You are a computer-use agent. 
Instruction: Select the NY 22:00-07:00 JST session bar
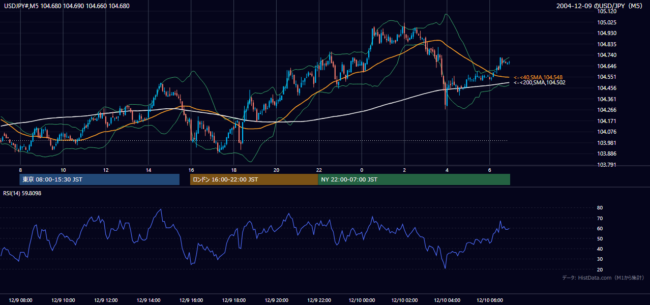point(414,179)
